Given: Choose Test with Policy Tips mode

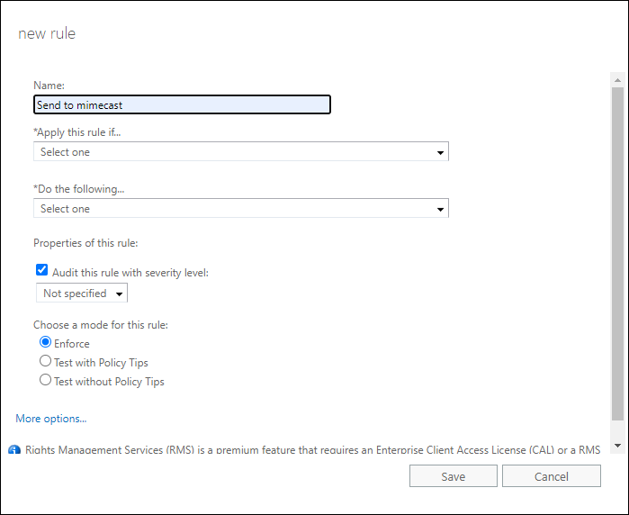Looking at the screenshot, I should tap(46, 362).
